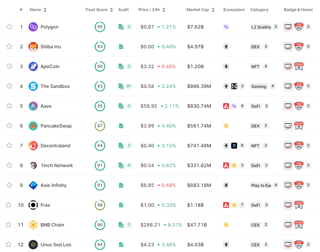Screen dimensions: 320x252
Task: Add The Sandbox to favorites star
Action: (9, 86)
